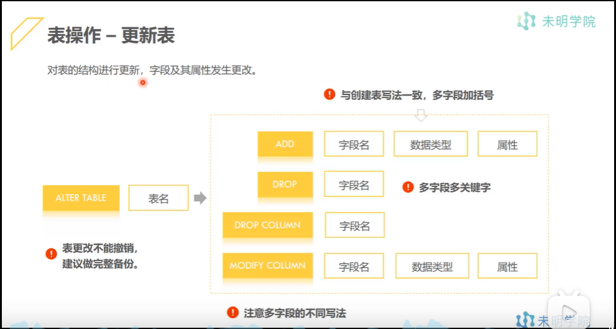This screenshot has height=329, width=616.
Task: Click the subtitle 对表的结构进行更新
Action: (92, 71)
